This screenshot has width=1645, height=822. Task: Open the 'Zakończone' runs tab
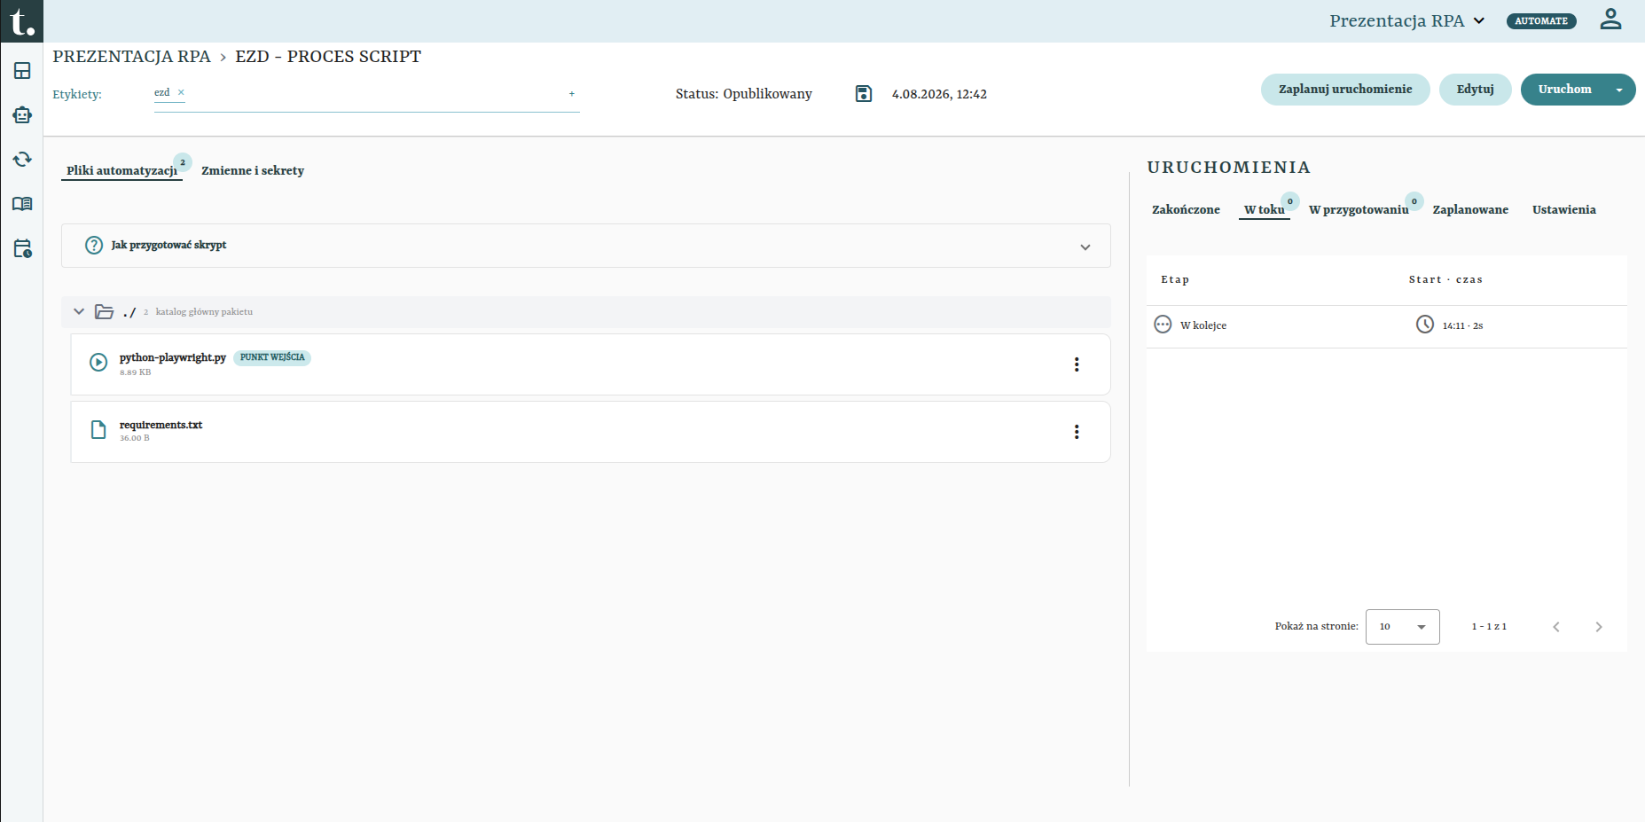pos(1186,210)
